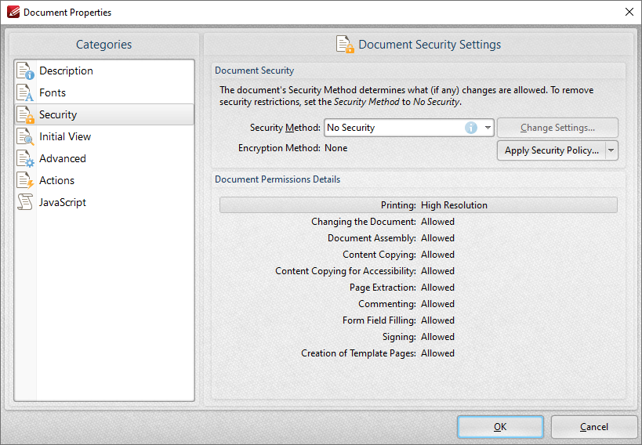Click the Description category icon
The width and height of the screenshot is (642, 445).
[25, 71]
